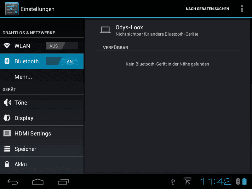The width and height of the screenshot is (252, 189).
Task: Open HDMI Settings
Action: click(42, 133)
